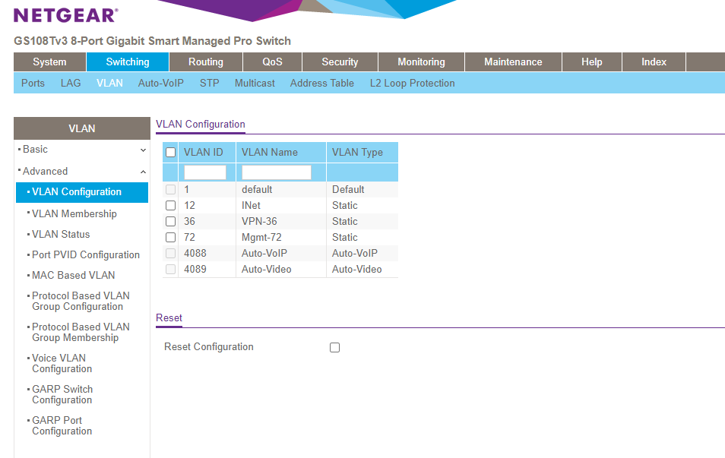The width and height of the screenshot is (725, 458).
Task: Select the Mgmt-72 VLAN row checkbox
Action: (170, 238)
